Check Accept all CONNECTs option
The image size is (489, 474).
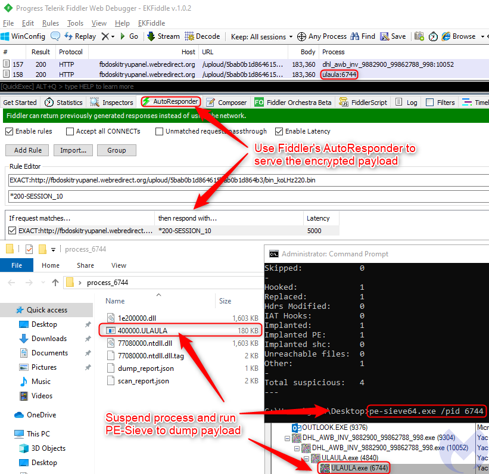coord(70,131)
